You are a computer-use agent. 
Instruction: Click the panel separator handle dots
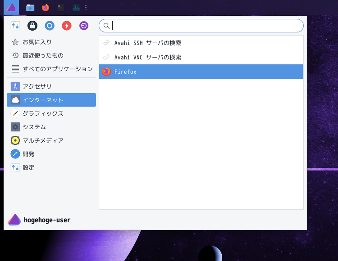tap(86, 8)
